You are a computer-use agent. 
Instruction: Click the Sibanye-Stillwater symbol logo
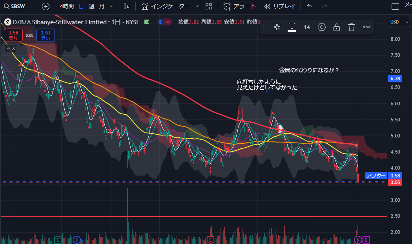pyautogui.click(x=7, y=22)
